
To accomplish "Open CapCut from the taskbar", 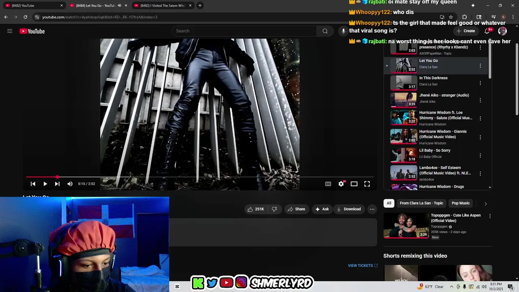I will 177,287.
